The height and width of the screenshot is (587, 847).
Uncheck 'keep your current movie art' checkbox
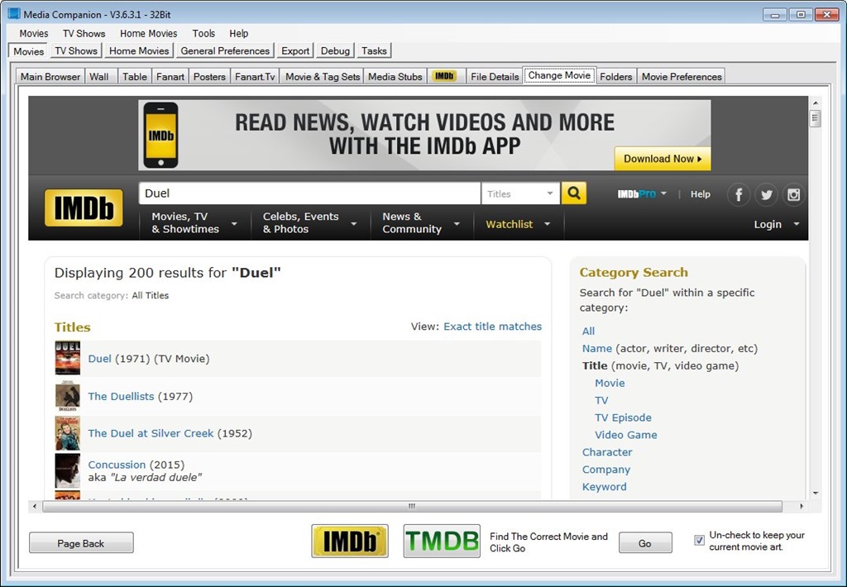pyautogui.click(x=699, y=540)
